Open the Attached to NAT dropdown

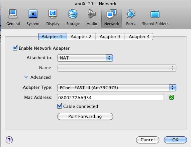pos(85,58)
